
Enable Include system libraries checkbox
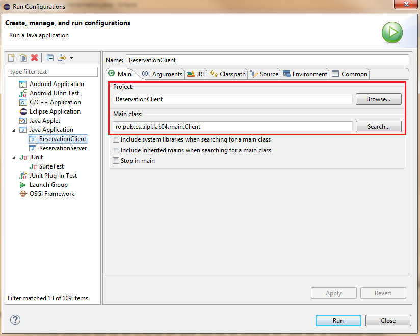(116, 139)
